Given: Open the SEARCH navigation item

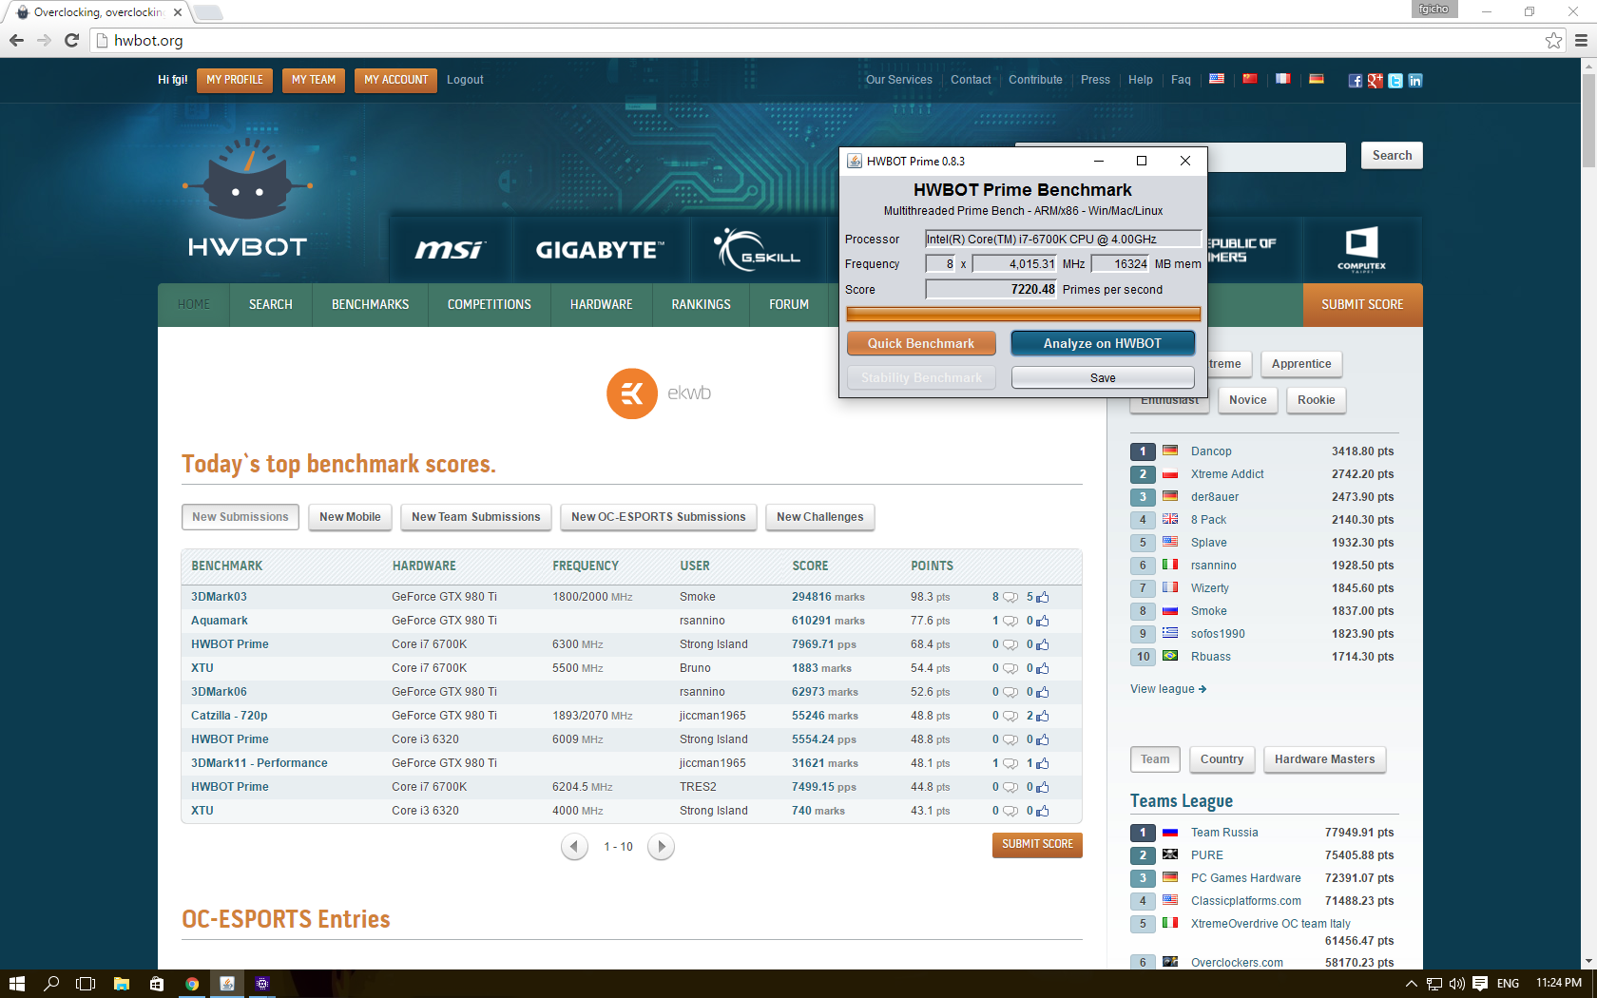Looking at the screenshot, I should click(x=271, y=304).
